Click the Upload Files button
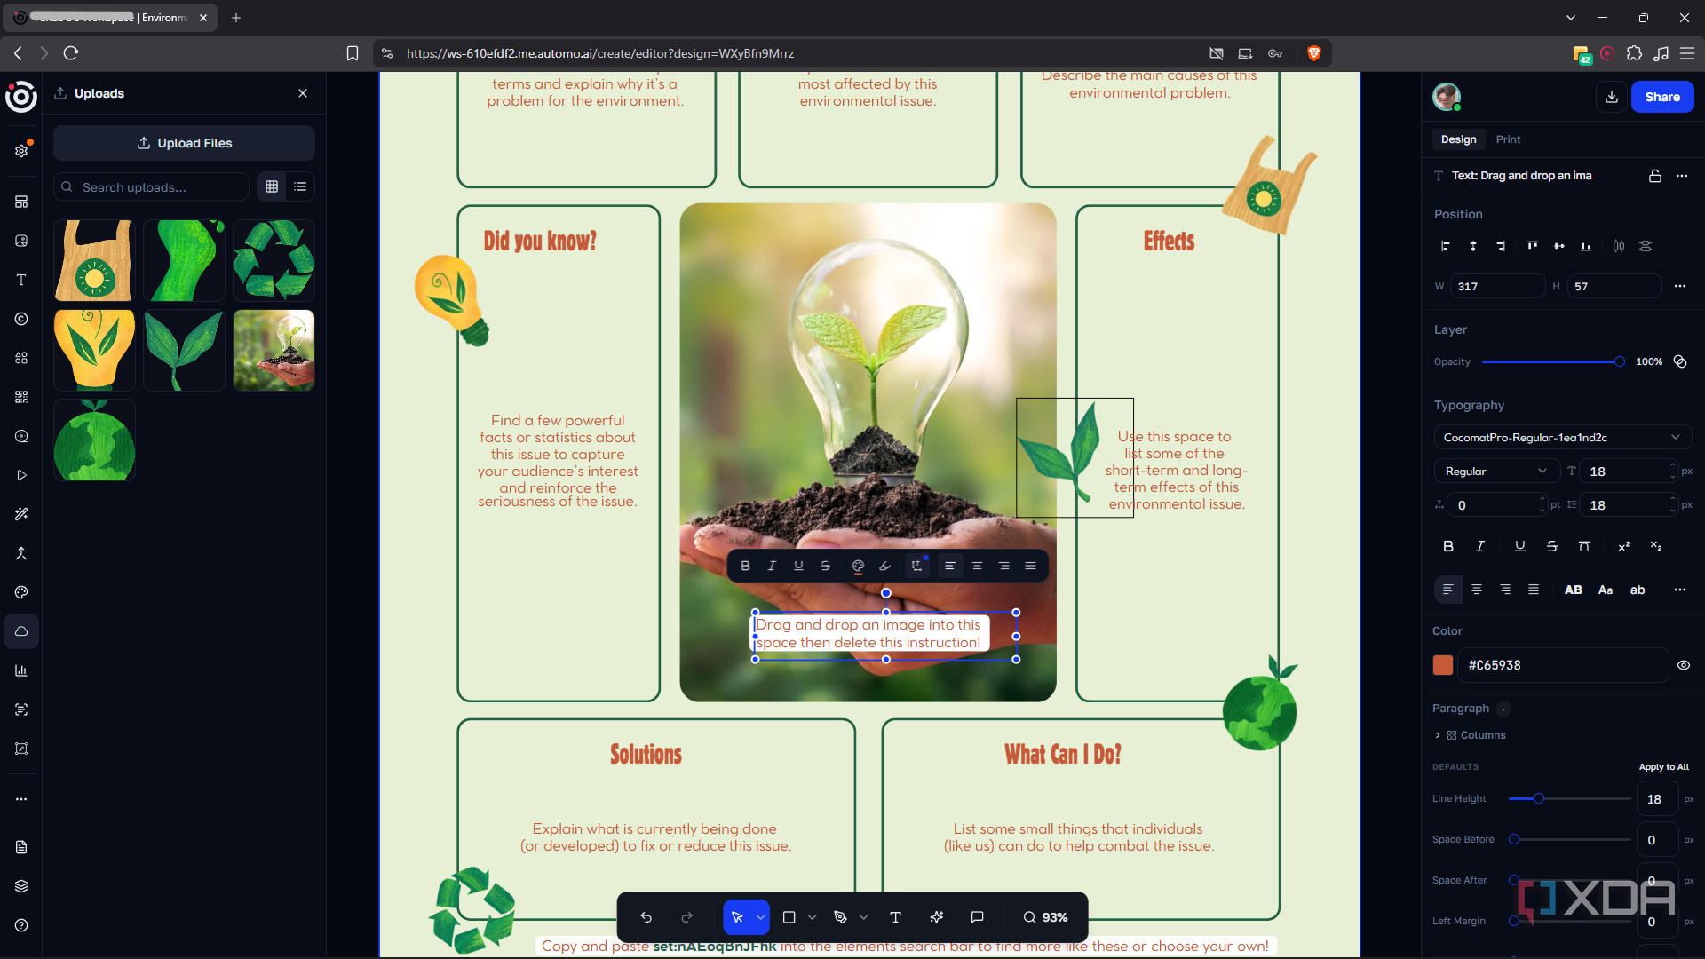Screen dimensions: 1705x959 (x=184, y=143)
